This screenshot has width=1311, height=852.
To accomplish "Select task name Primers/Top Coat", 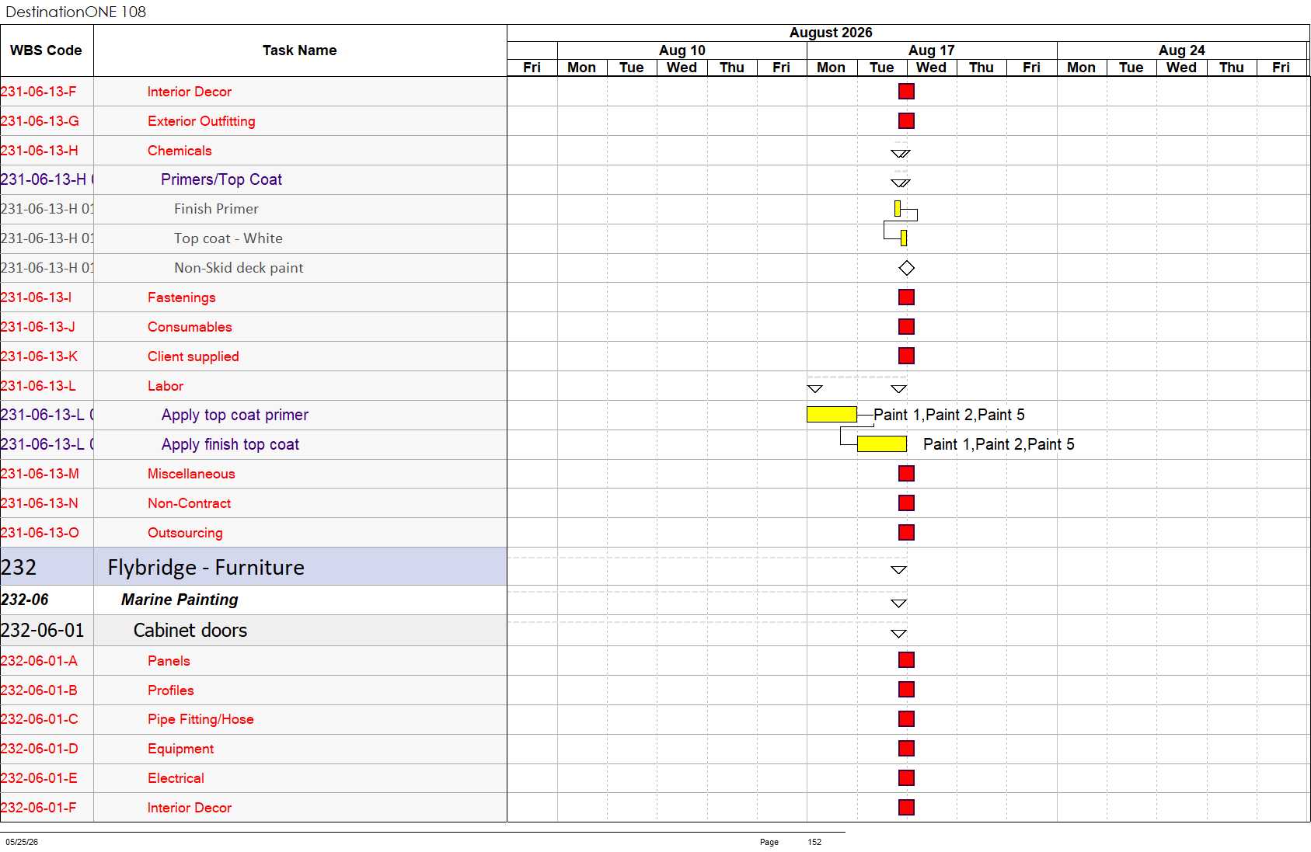I will pyautogui.click(x=221, y=179).
